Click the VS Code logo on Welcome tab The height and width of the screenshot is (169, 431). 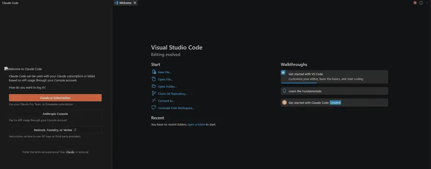116,3
